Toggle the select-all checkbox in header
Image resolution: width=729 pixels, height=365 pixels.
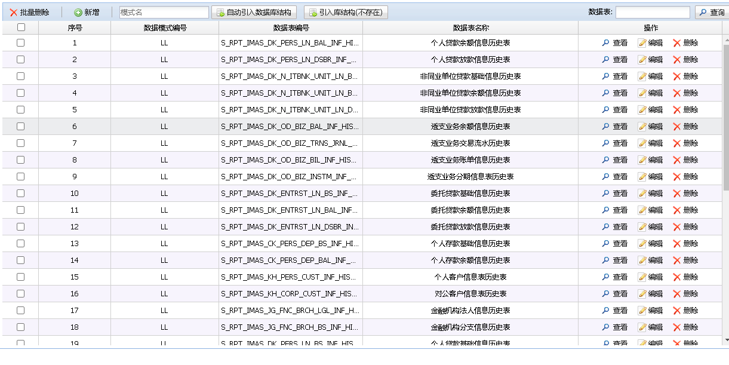coord(21,27)
